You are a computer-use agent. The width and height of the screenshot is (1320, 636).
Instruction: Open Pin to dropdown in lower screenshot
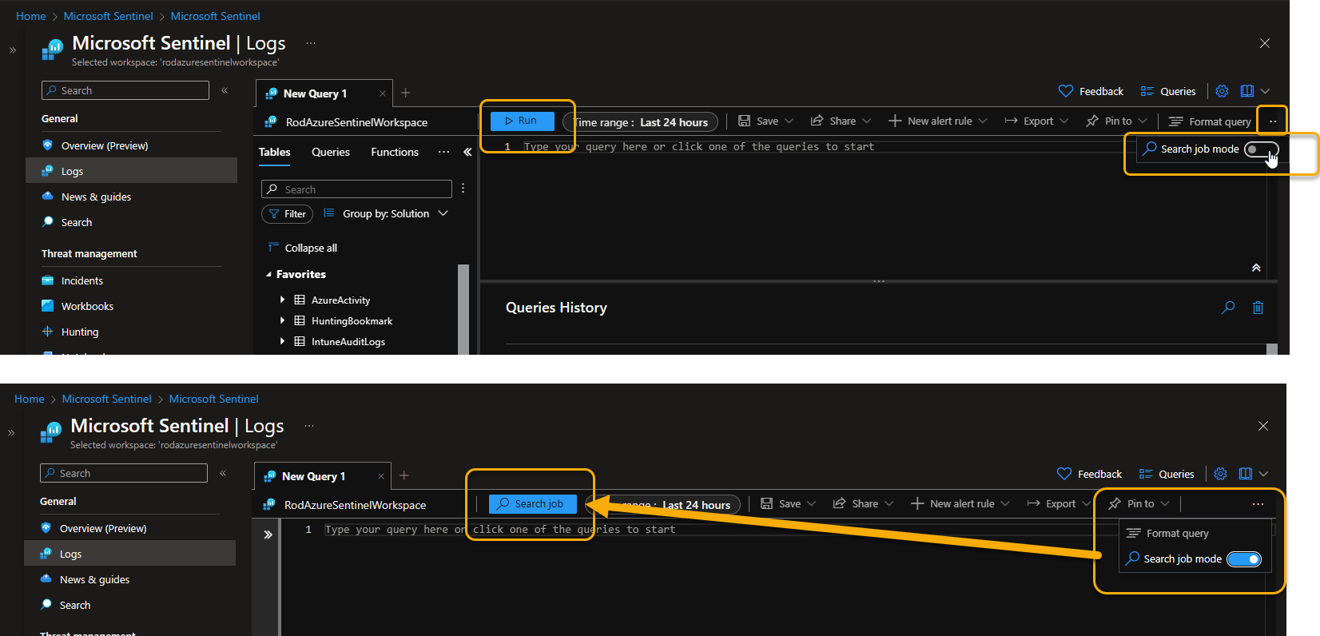click(x=1139, y=504)
